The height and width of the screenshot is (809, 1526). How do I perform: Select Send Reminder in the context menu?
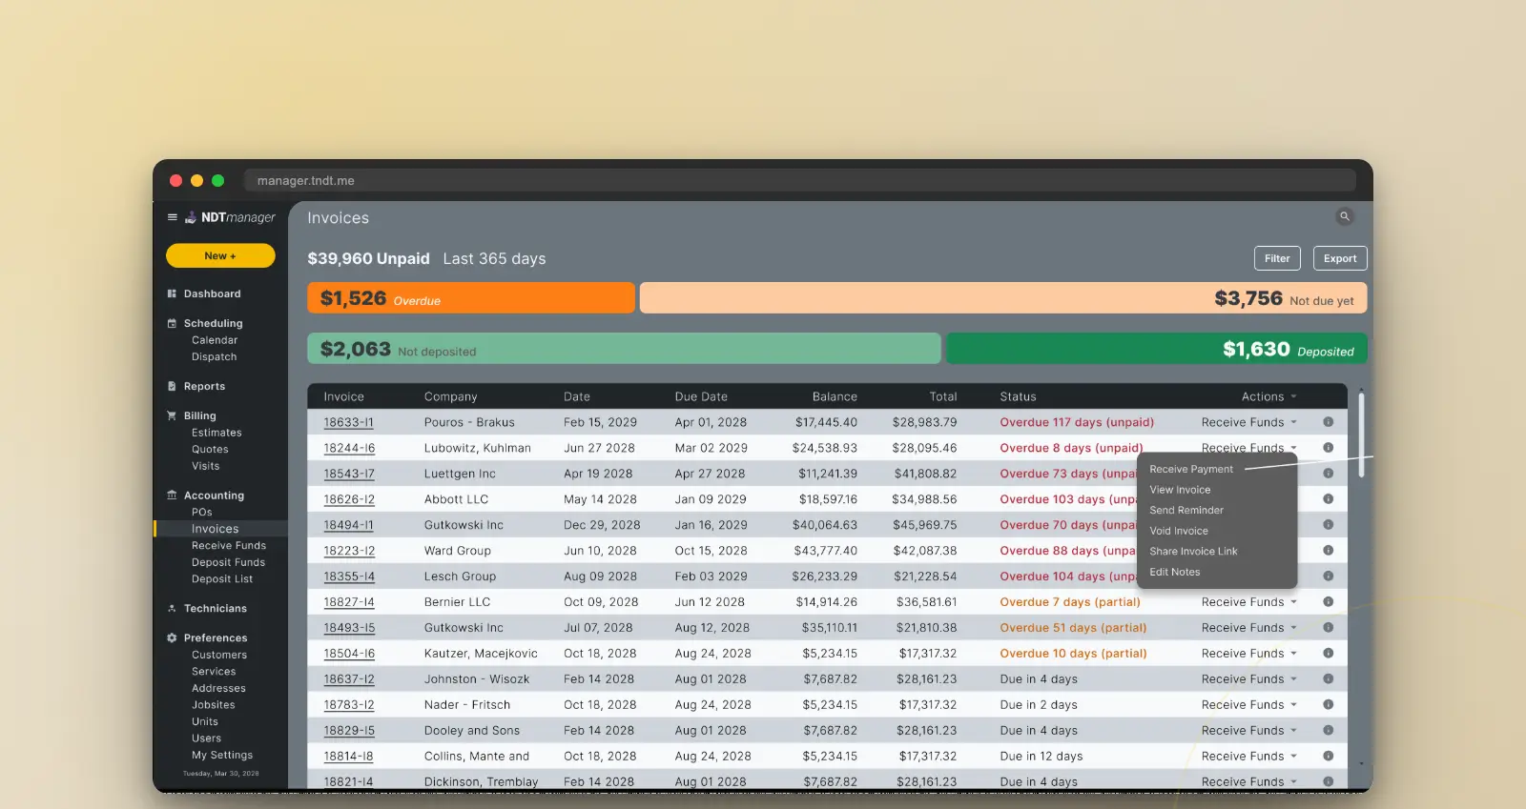coord(1186,511)
